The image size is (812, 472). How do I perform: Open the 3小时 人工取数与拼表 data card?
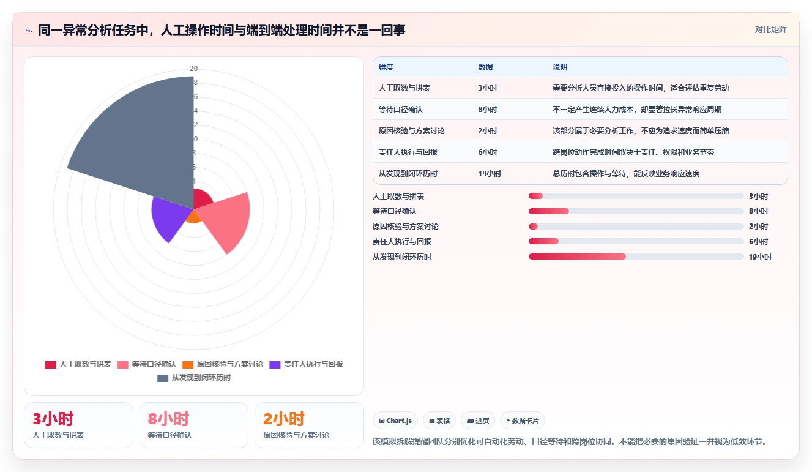[x=78, y=425]
